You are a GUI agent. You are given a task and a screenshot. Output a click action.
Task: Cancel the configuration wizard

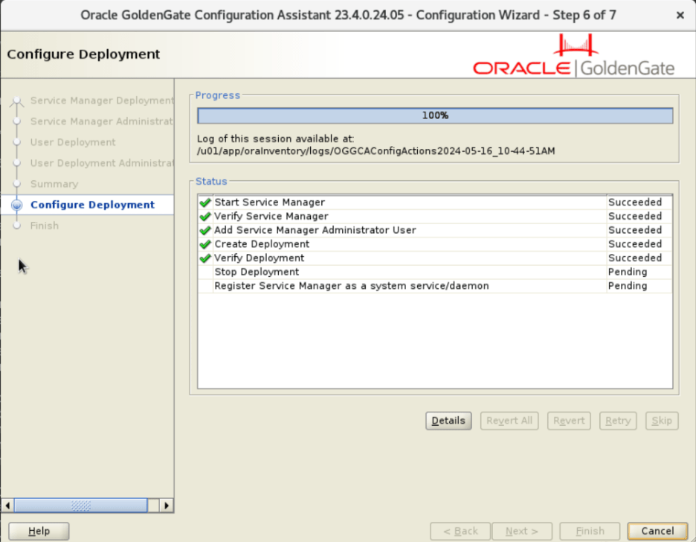tap(657, 532)
